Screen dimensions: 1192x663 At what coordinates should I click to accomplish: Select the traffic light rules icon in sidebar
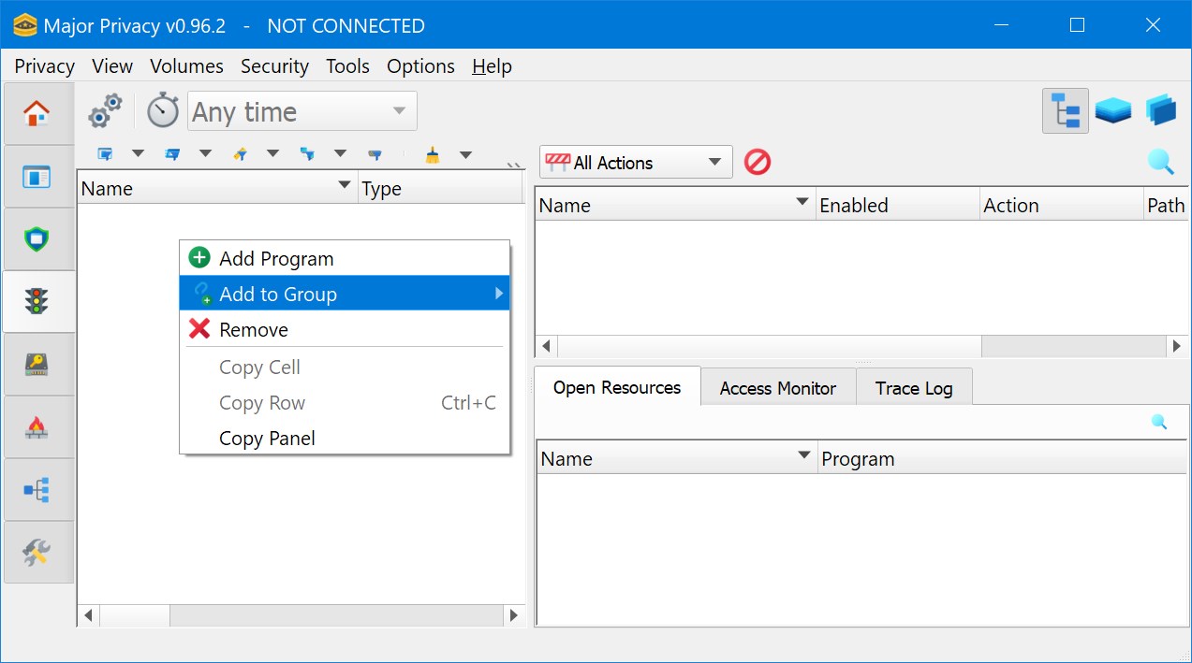coord(38,301)
